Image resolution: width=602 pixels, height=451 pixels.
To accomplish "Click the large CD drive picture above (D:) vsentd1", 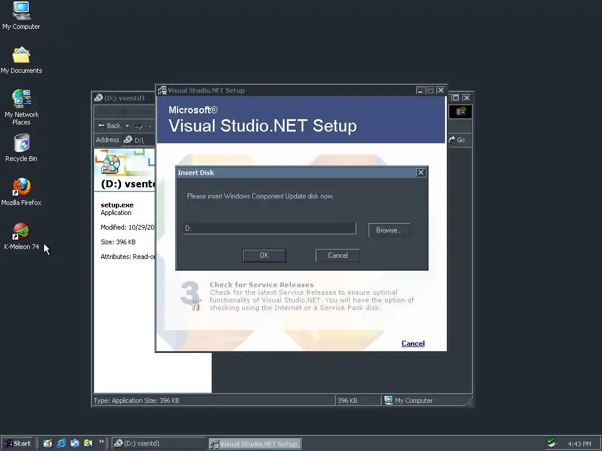I will coord(111,163).
